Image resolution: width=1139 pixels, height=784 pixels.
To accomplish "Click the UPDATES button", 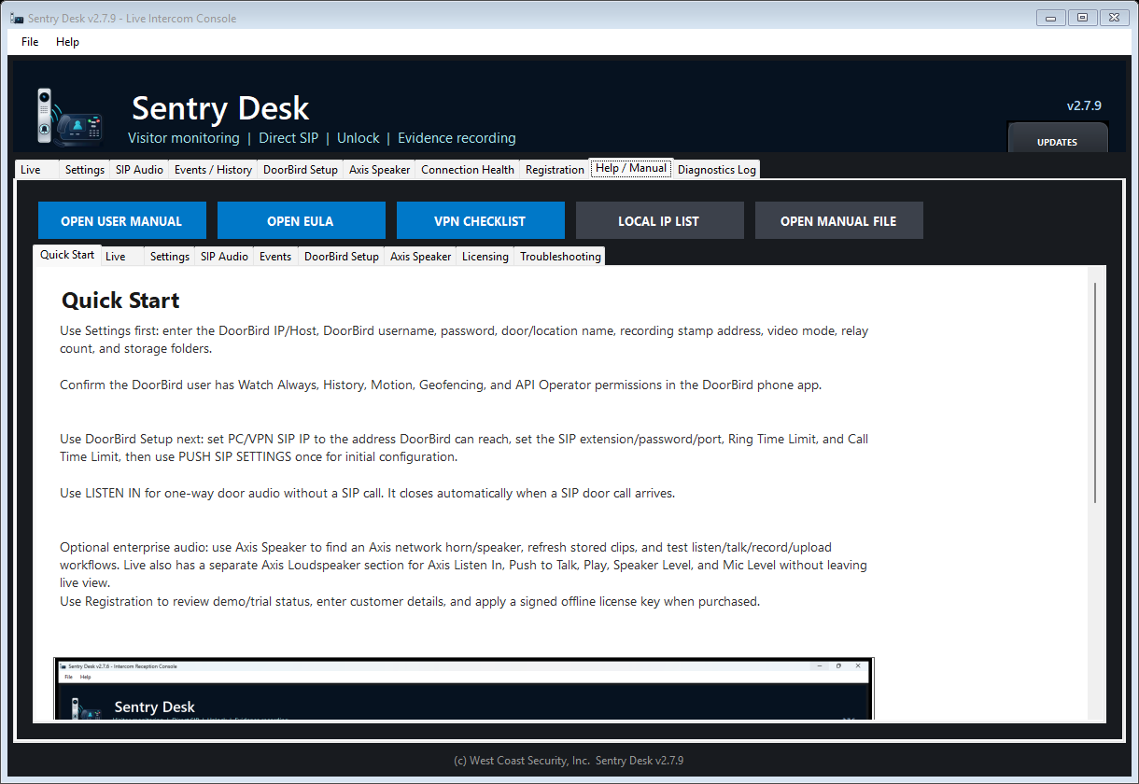I will 1058,138.
